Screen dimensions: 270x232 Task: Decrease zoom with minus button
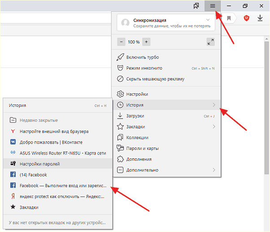click(x=121, y=42)
